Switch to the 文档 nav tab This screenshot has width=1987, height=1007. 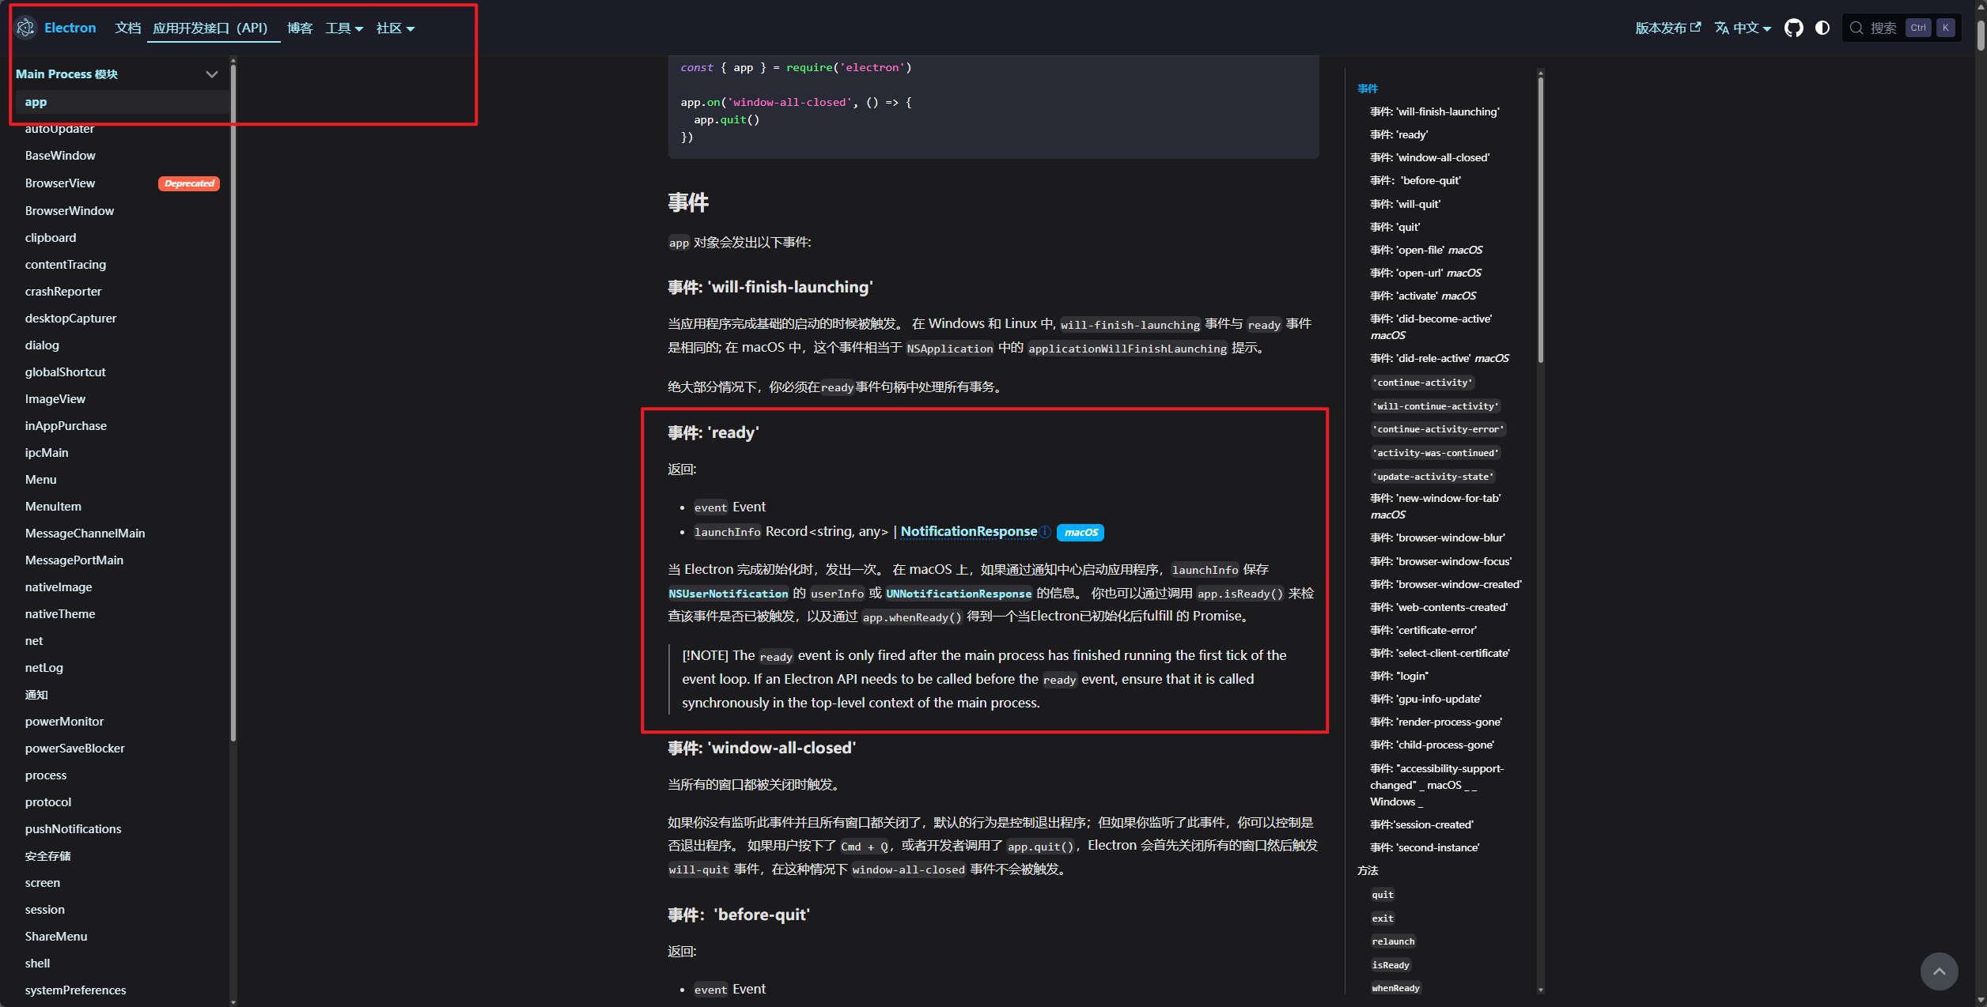(x=127, y=28)
